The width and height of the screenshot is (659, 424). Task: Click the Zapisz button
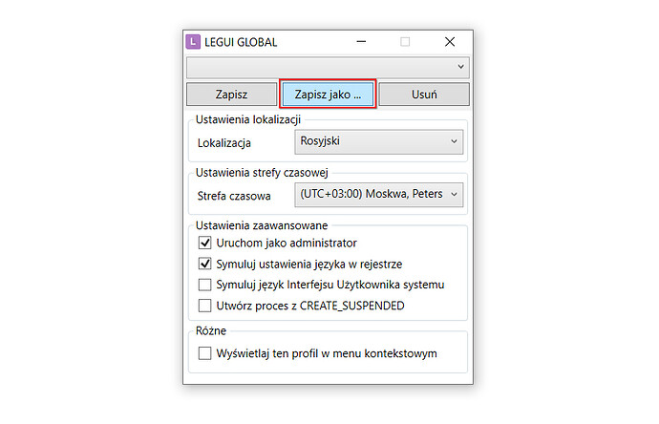231,95
